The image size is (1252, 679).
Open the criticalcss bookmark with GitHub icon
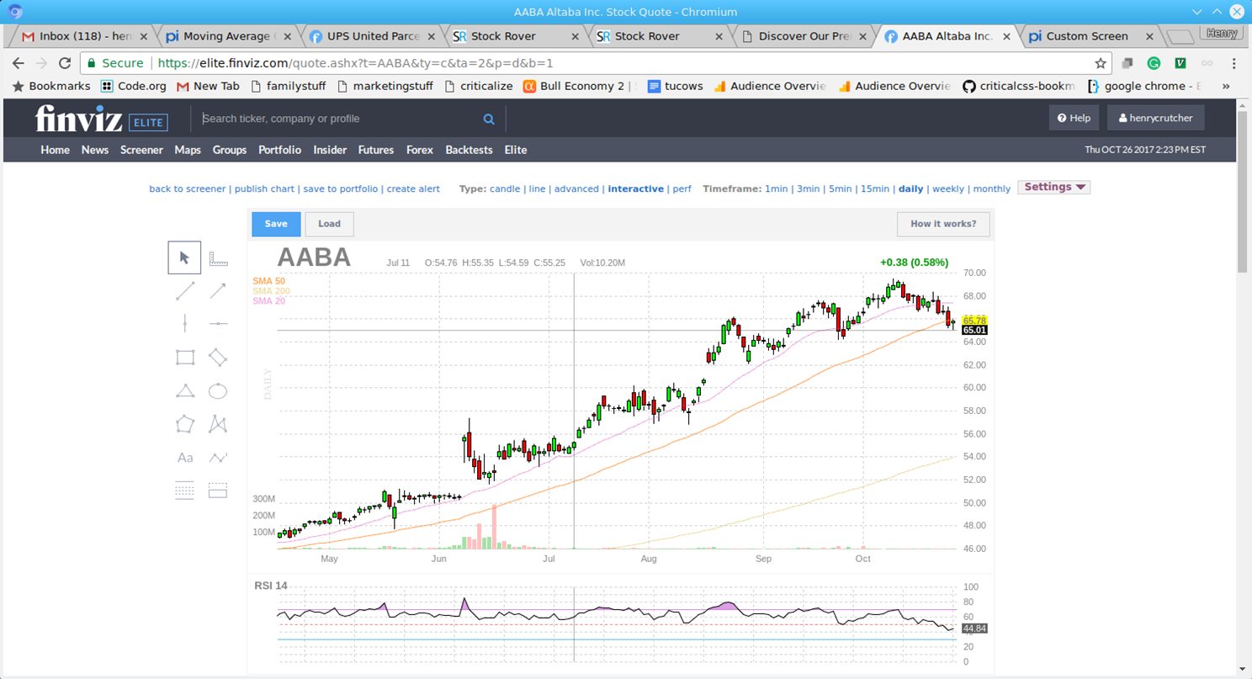pyautogui.click(x=1019, y=86)
